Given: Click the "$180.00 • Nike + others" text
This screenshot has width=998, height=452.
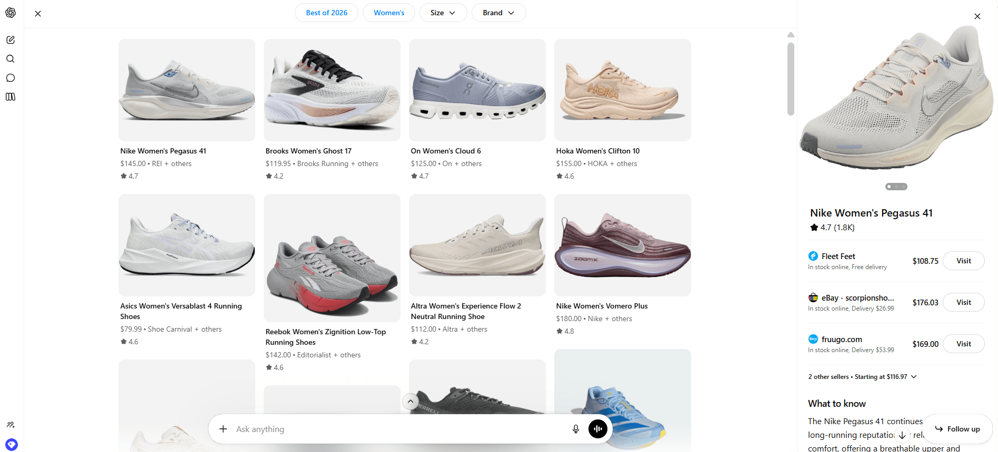Looking at the screenshot, I should tap(594, 319).
